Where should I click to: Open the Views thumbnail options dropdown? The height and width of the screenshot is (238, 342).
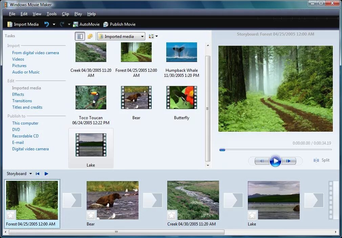point(153,37)
